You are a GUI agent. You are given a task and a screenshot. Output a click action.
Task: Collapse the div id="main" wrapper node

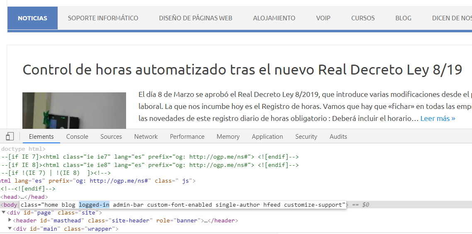(10, 228)
